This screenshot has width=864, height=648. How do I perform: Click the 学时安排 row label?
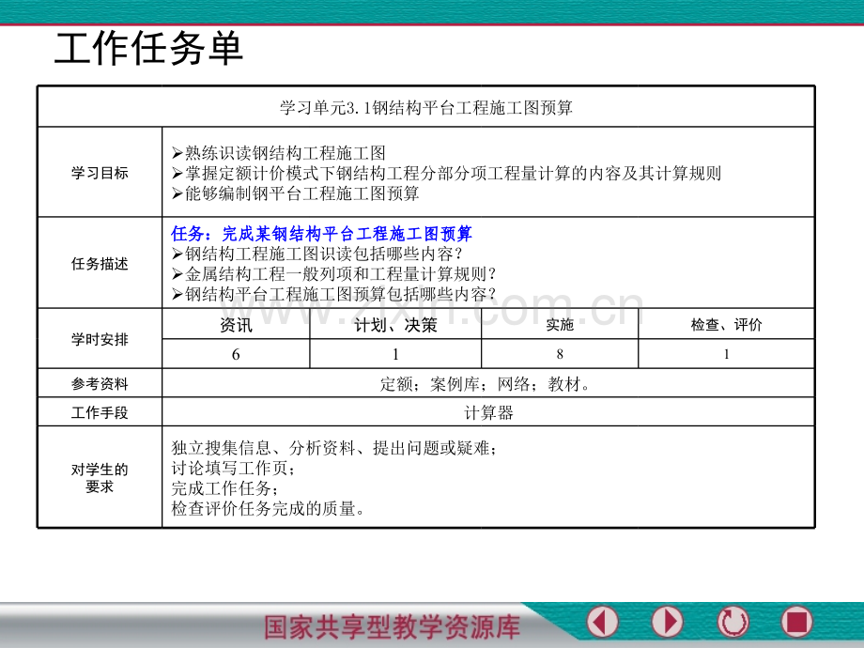100,339
